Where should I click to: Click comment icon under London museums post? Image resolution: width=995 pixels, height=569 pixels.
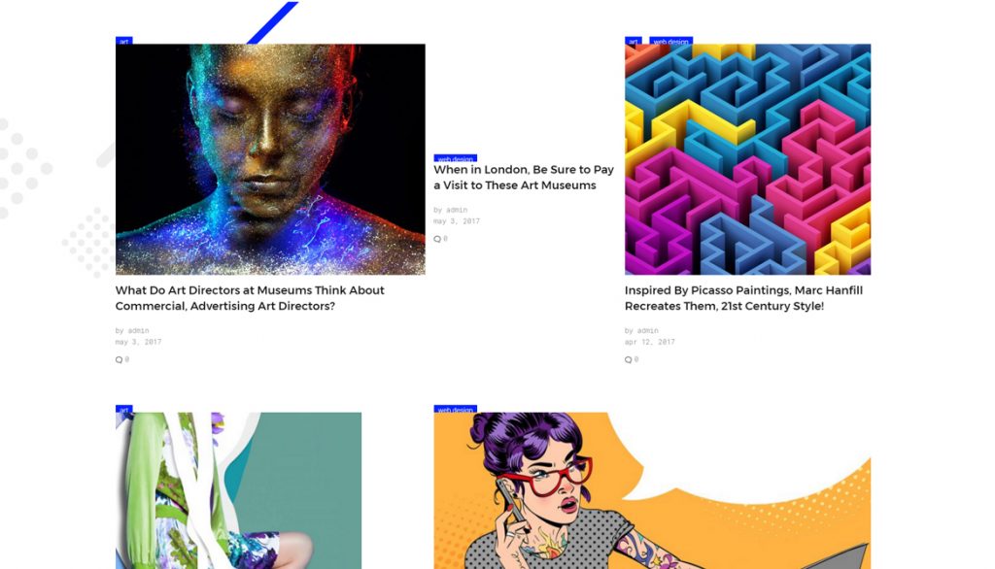(x=437, y=239)
